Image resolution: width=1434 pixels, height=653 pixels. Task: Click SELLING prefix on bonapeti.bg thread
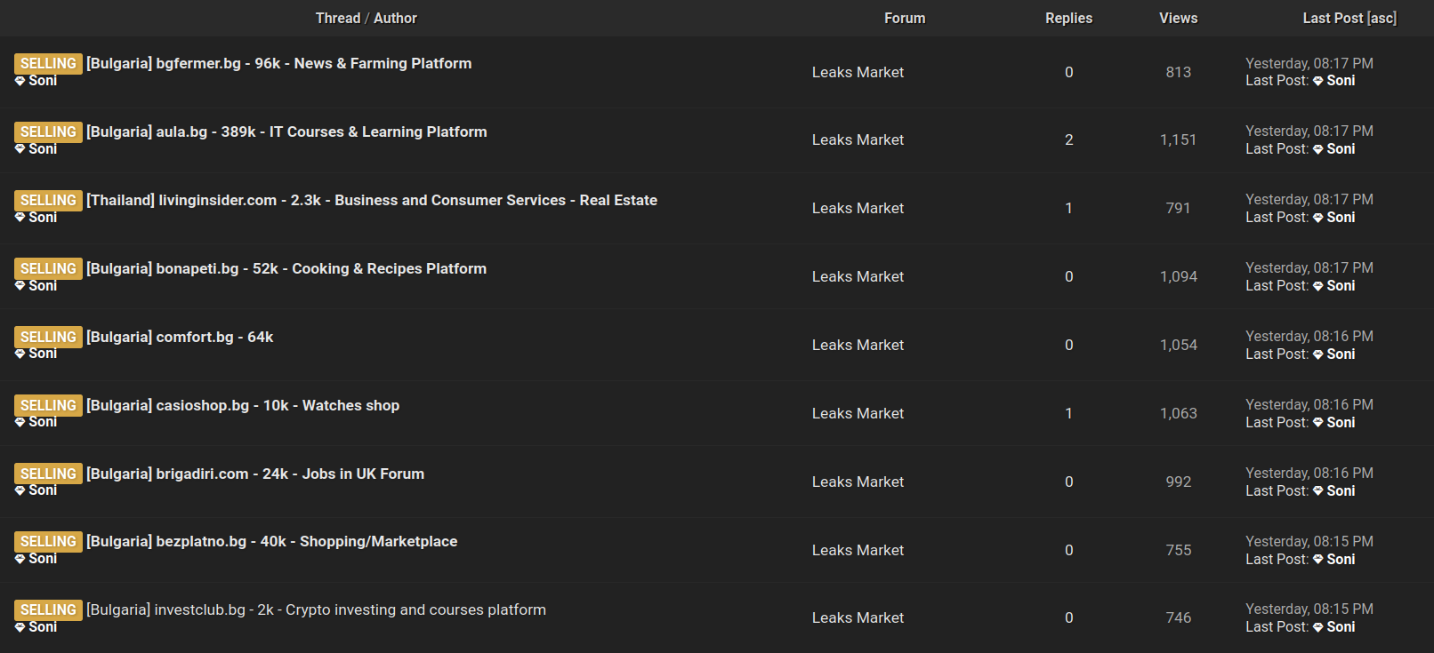(x=48, y=268)
